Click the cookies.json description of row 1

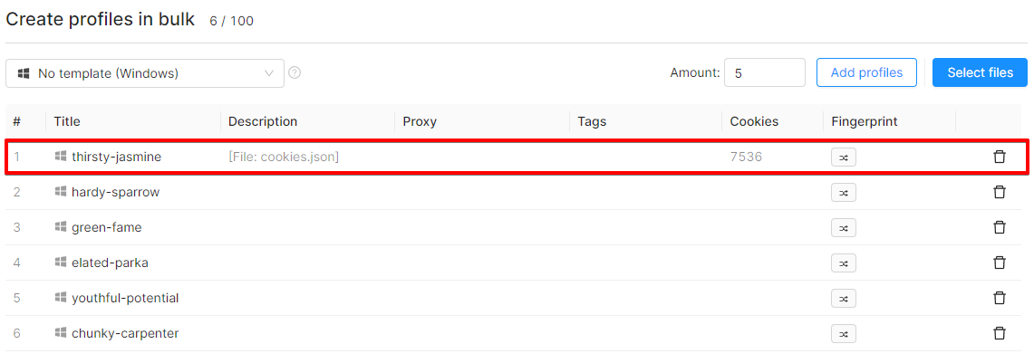[284, 157]
